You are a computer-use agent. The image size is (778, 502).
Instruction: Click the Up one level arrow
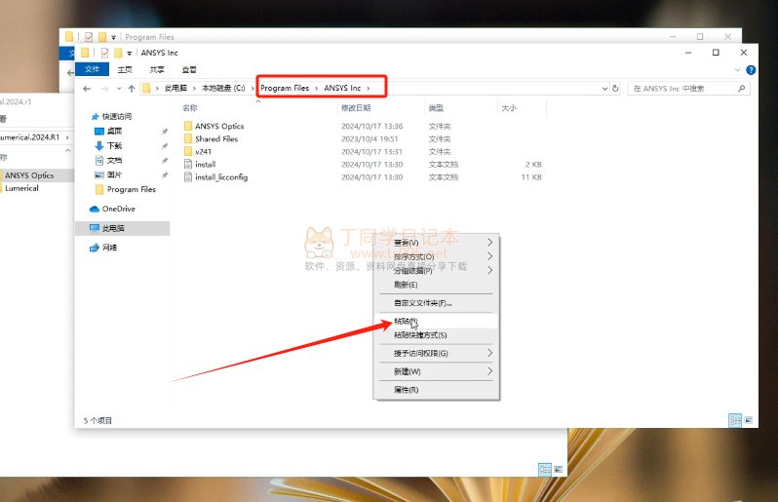tap(131, 88)
